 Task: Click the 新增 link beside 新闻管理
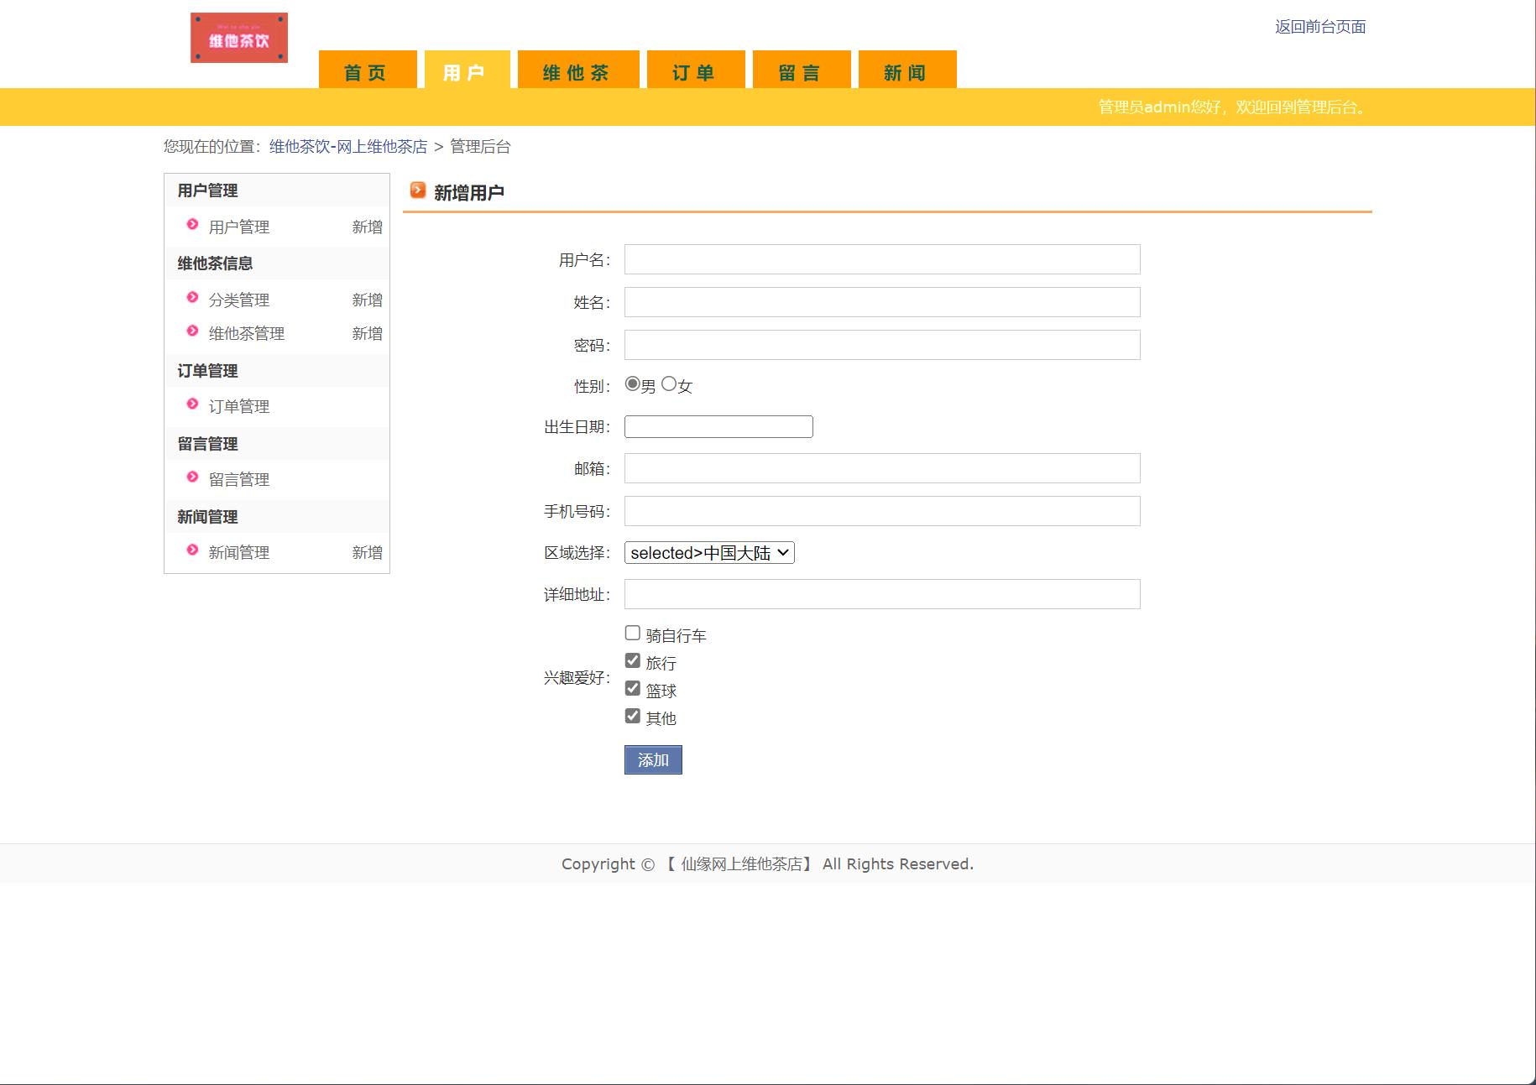point(368,552)
